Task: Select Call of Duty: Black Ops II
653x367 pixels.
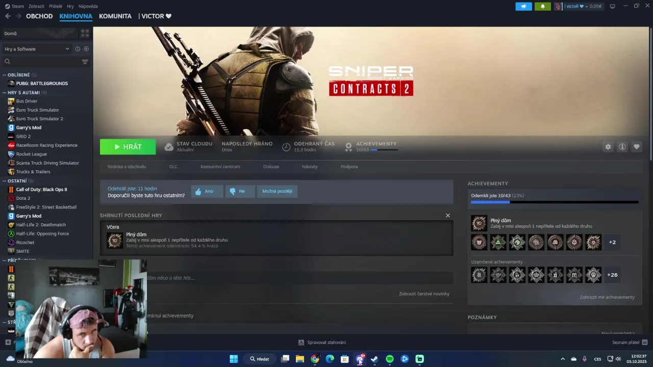Action: [41, 190]
